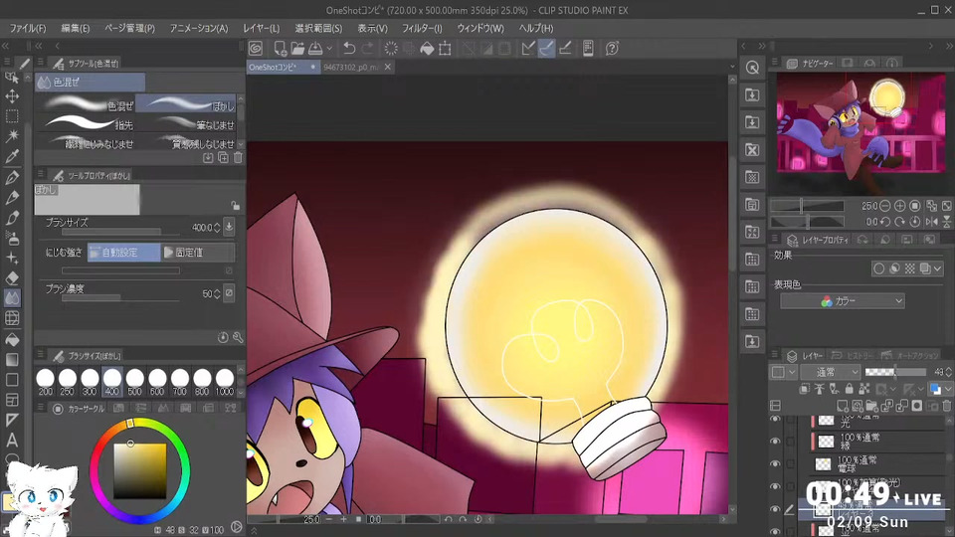Open the canvas tab list dropdown arrow
955x537 pixels.
(x=731, y=68)
